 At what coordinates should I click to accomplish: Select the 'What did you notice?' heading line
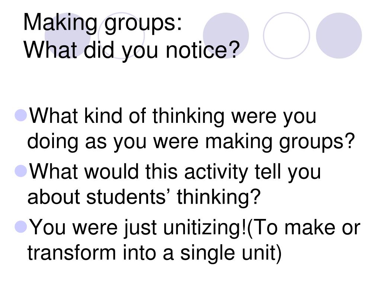(x=131, y=50)
